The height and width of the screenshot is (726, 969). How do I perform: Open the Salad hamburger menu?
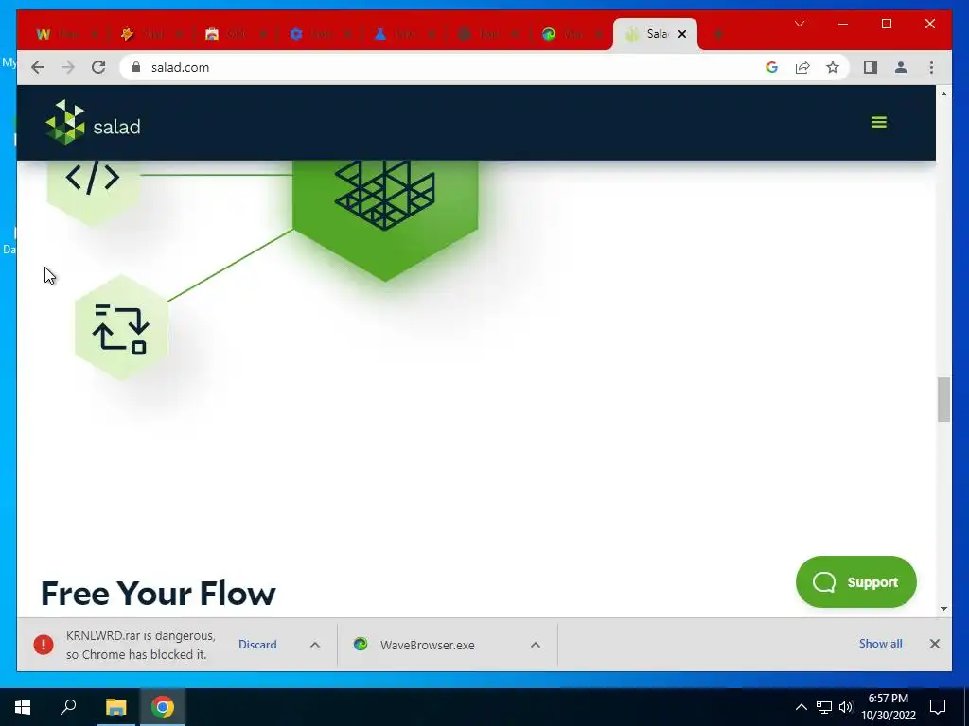879,122
